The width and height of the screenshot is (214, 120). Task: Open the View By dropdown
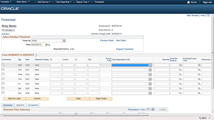[64, 41]
